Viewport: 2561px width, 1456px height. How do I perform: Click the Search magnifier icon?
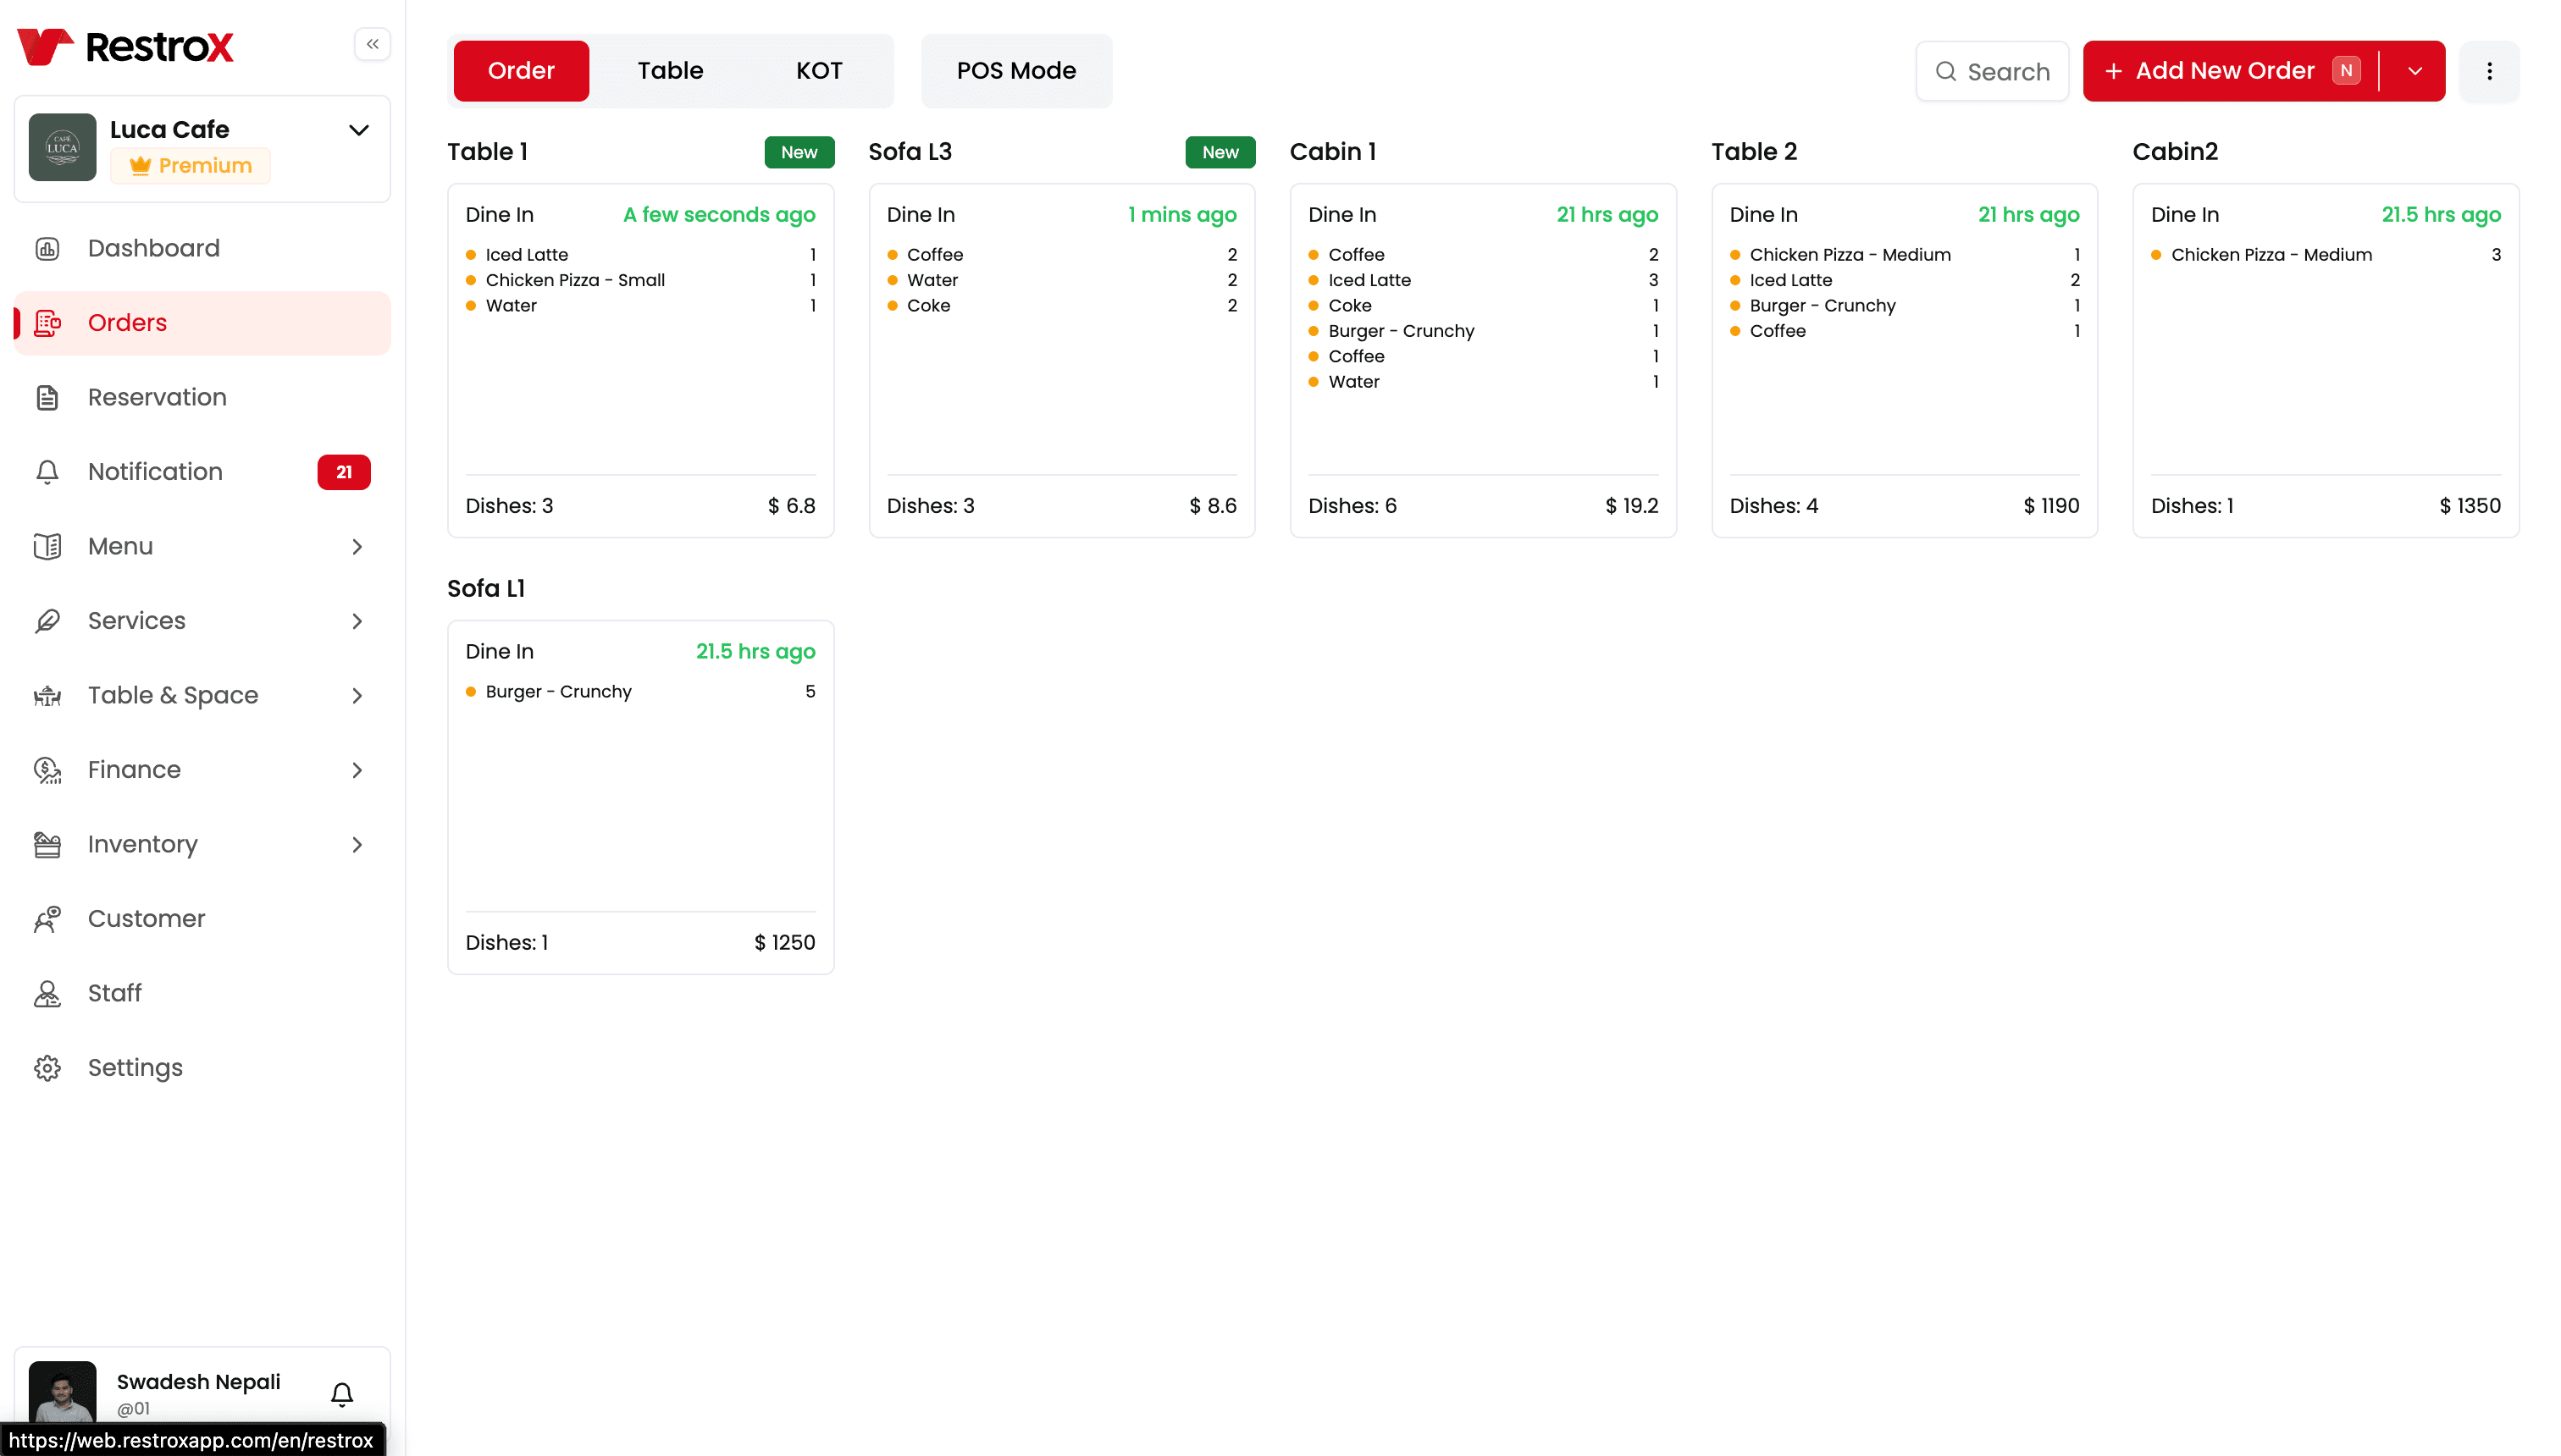tap(1946, 71)
